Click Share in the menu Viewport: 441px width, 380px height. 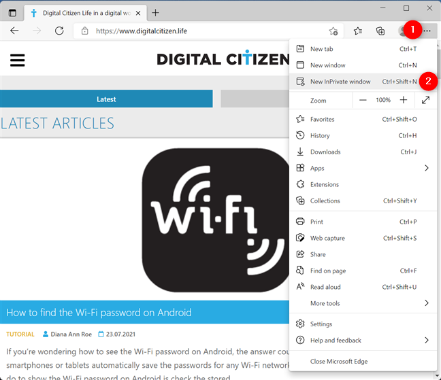[x=363, y=254]
